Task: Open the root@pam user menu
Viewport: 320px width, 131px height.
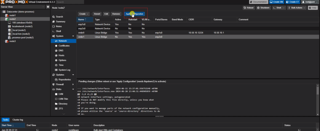Action: 310,2
